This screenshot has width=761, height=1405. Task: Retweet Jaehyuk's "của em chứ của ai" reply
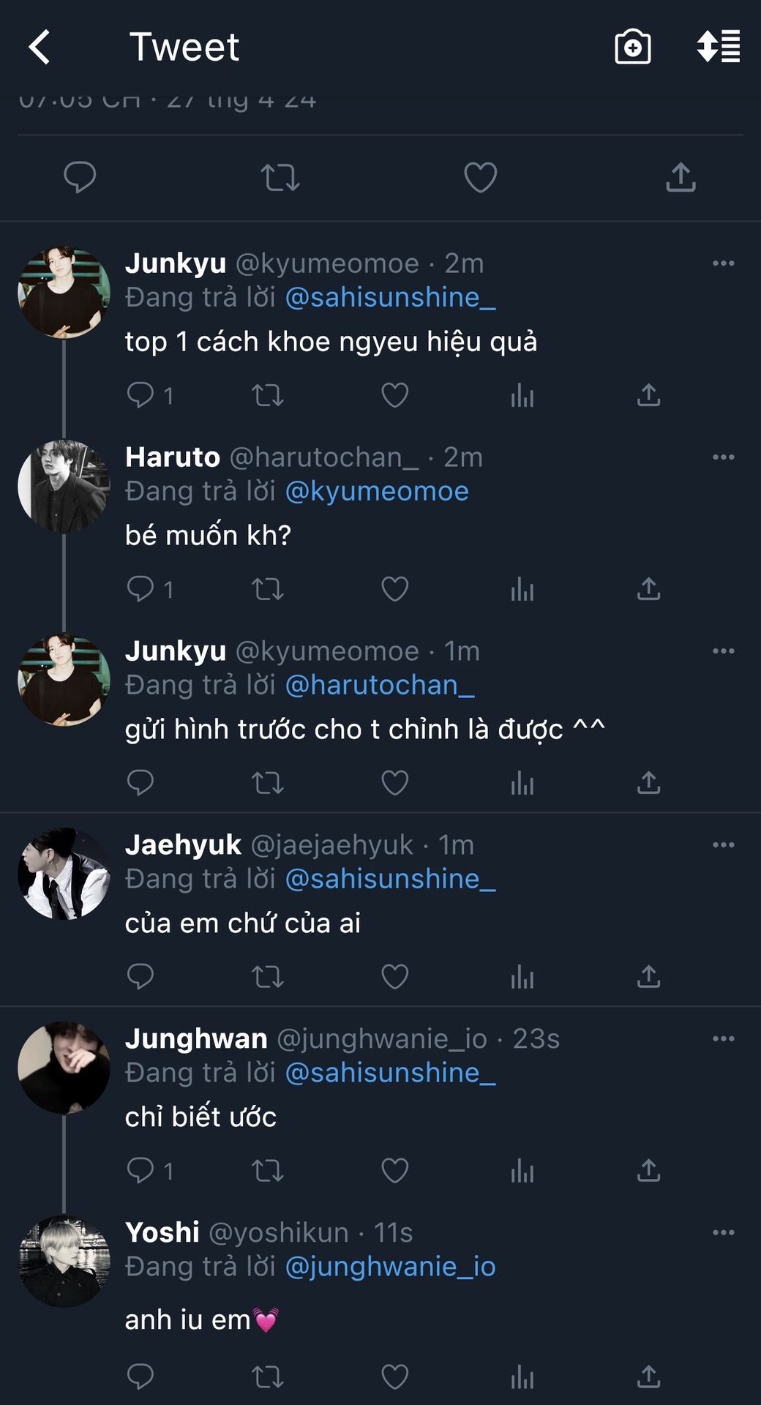coord(268,977)
